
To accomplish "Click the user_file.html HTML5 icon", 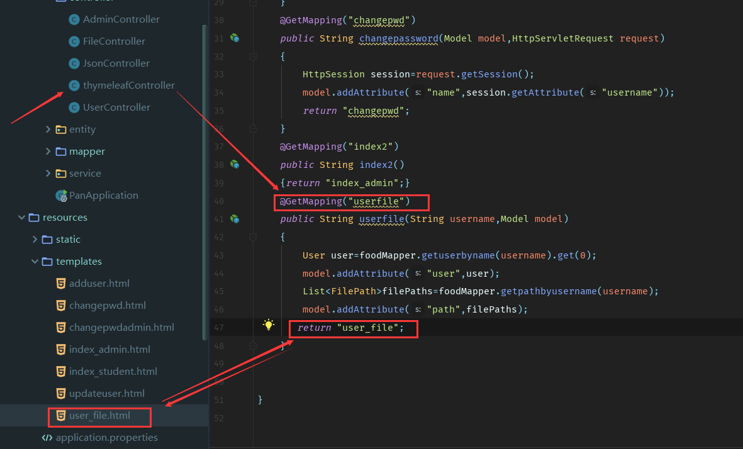I will (60, 416).
